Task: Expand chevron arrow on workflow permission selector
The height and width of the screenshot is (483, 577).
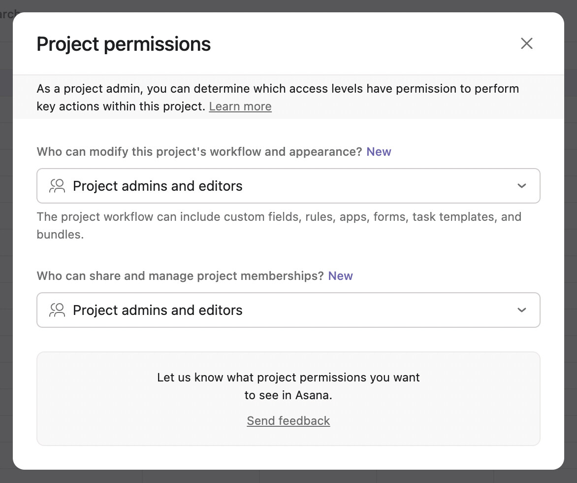Action: tap(522, 186)
